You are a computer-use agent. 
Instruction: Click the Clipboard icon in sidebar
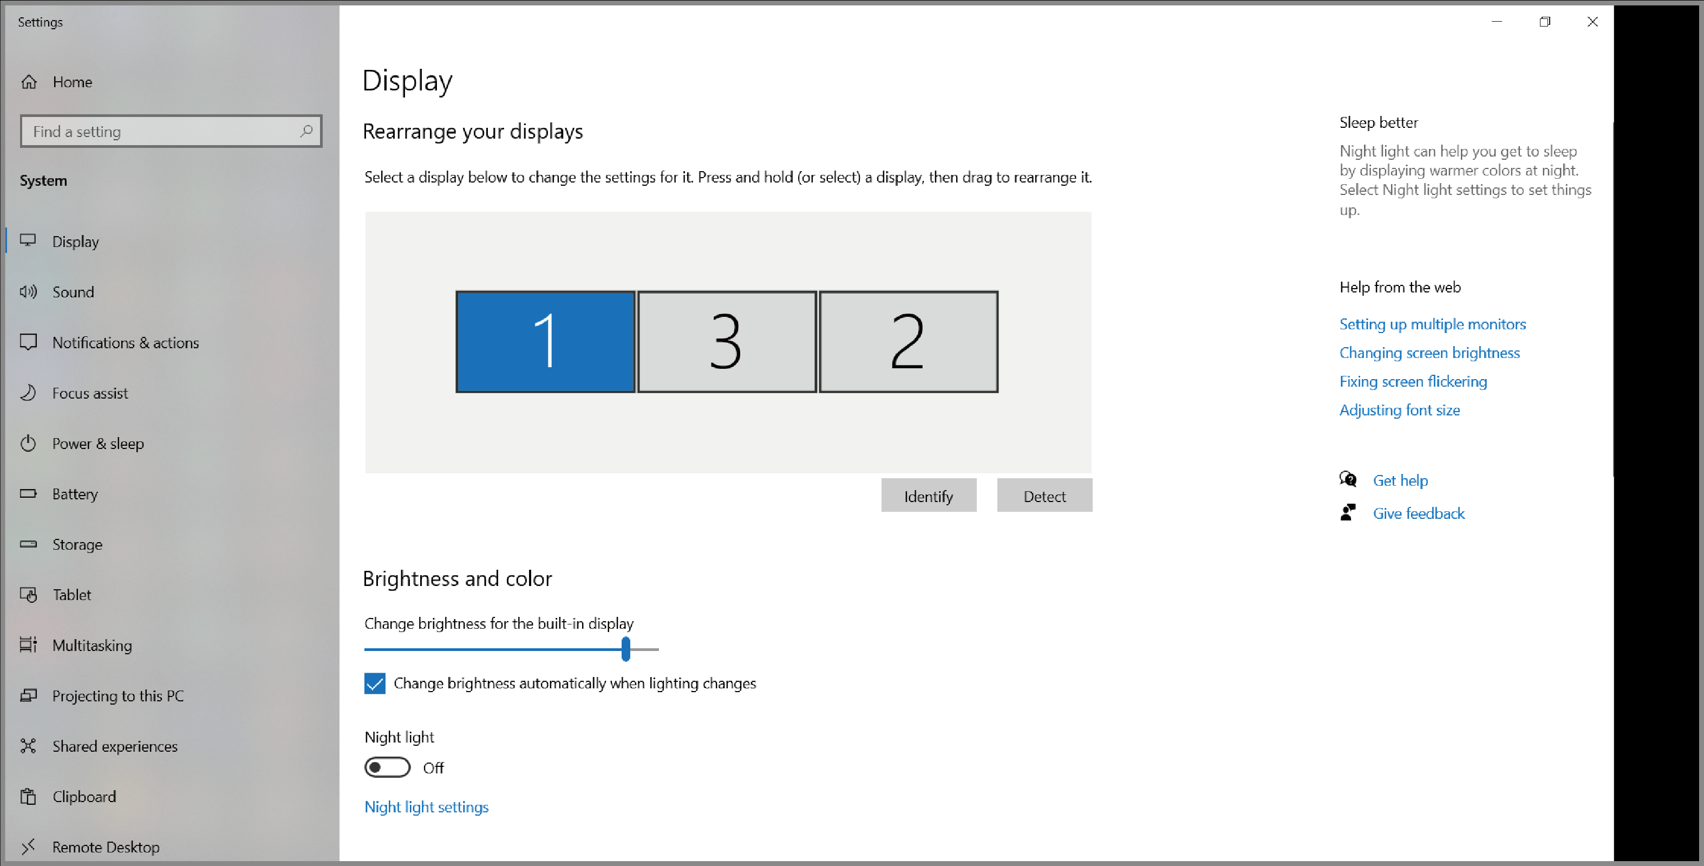[x=29, y=797]
